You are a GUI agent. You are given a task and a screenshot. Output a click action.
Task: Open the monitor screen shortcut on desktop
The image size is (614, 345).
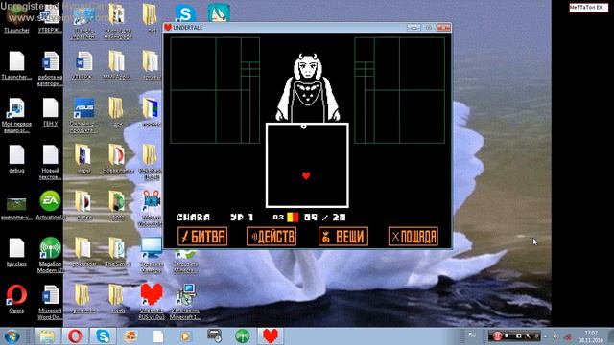click(x=152, y=255)
